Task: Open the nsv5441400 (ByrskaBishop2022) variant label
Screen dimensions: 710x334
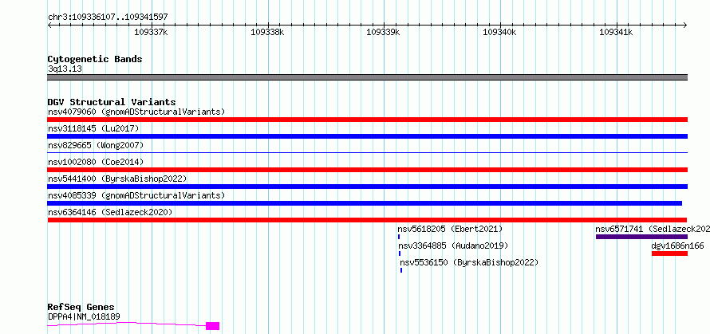Action: [117, 179]
